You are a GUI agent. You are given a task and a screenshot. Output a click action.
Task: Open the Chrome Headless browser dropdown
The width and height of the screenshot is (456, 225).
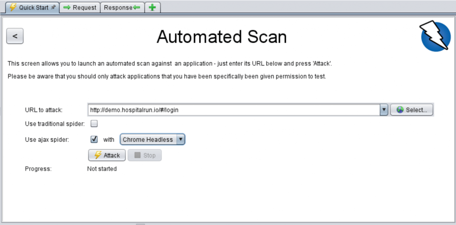click(152, 139)
